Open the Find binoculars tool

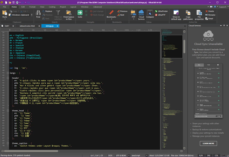pyautogui.click(x=38, y=14)
